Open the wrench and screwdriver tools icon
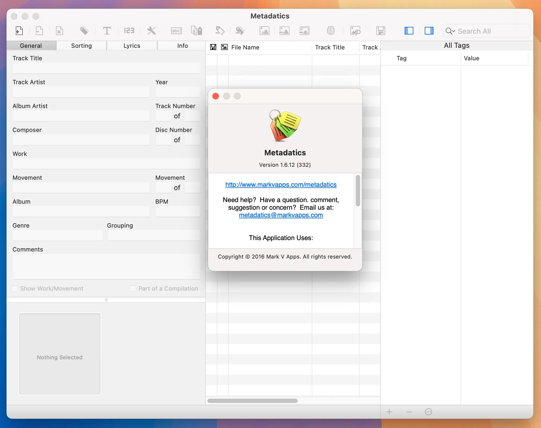541x428 pixels. (151, 31)
